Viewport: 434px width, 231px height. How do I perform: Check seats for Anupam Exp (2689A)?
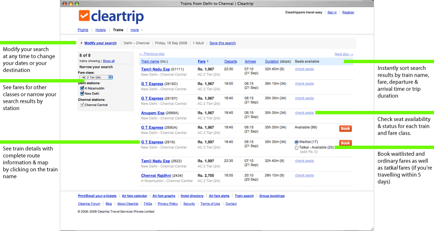tap(304, 113)
